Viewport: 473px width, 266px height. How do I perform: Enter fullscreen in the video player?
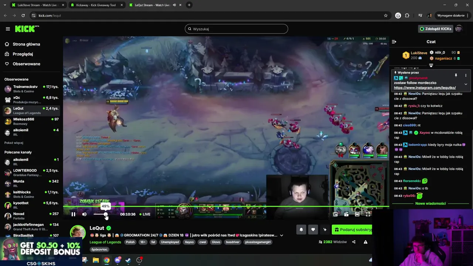click(x=368, y=214)
